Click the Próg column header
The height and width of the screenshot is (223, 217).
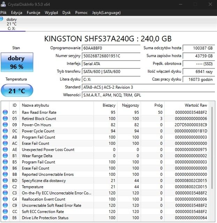152,105
